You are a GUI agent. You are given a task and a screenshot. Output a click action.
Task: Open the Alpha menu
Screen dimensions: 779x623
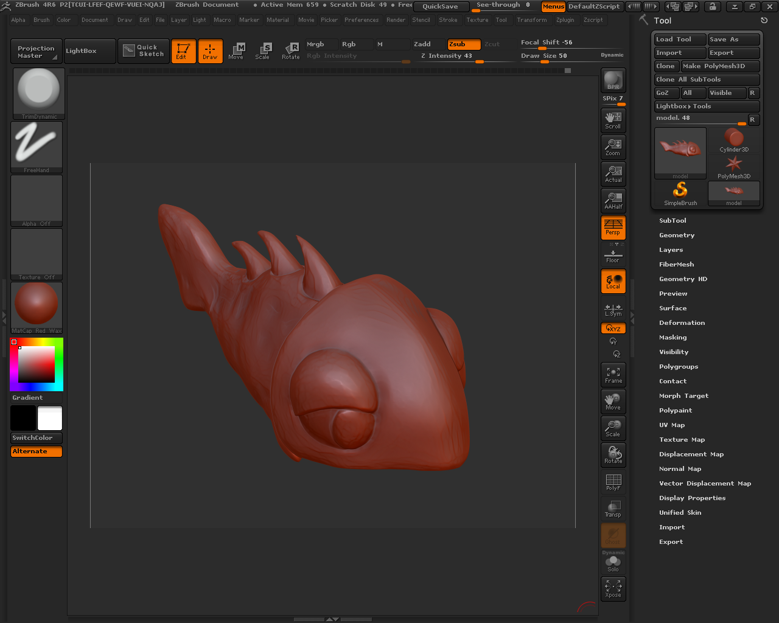[x=18, y=20]
